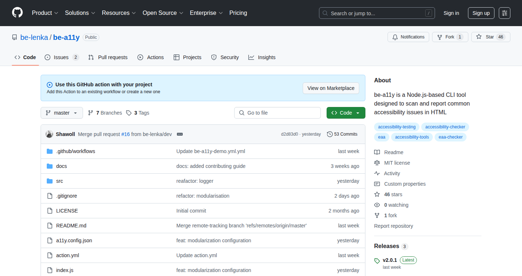Open the Product dropdown menu
This screenshot has height=276, width=522.
[45, 13]
